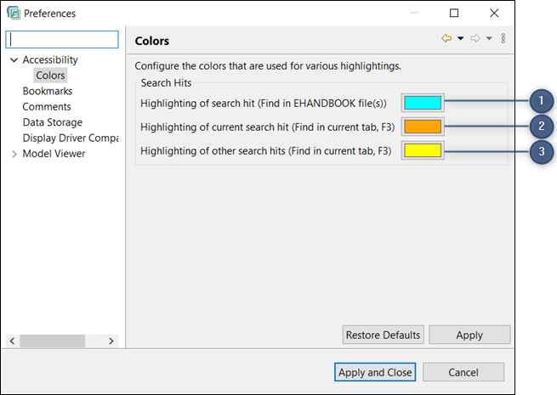Change the yellow other search hits color
This screenshot has height=395, width=557.
click(423, 151)
